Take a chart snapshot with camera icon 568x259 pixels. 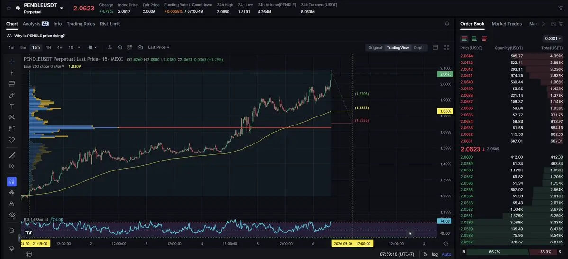(140, 47)
